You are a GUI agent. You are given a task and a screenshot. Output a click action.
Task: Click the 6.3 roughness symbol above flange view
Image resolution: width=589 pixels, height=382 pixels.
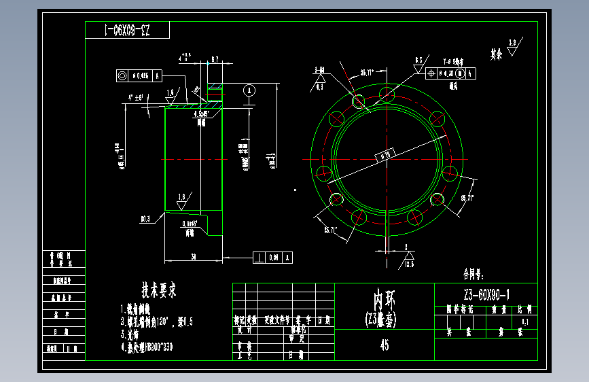tap(420, 65)
